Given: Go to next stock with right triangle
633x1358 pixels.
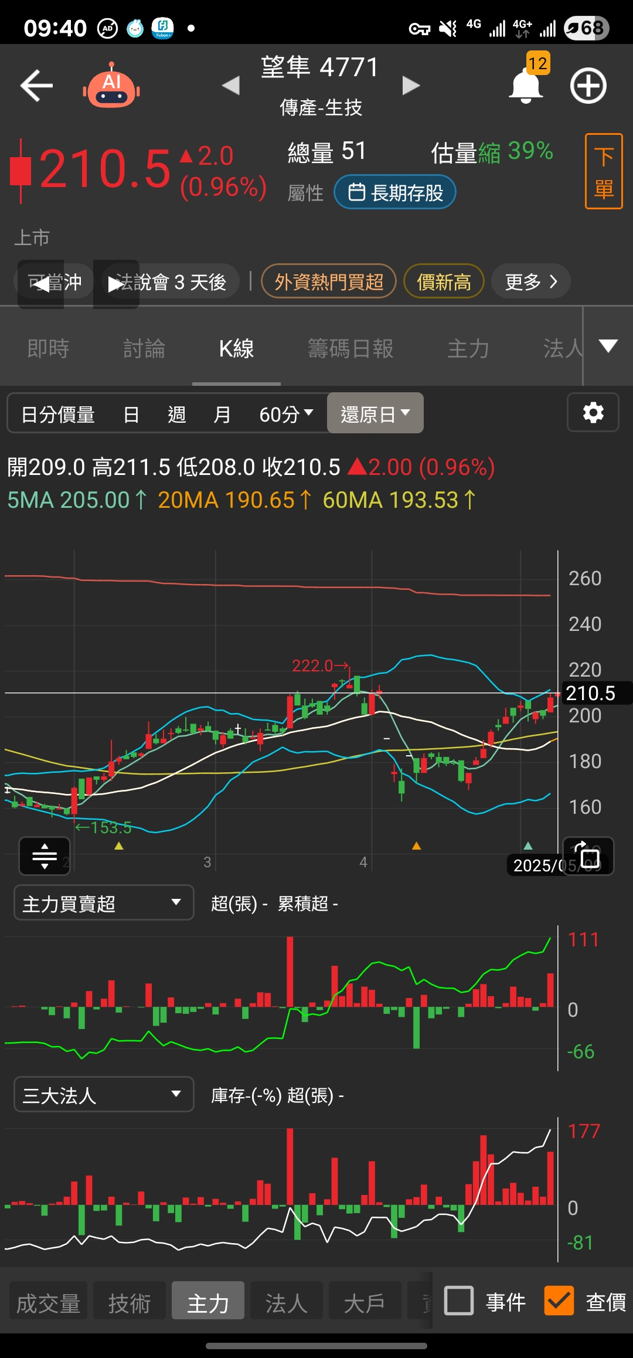Looking at the screenshot, I should point(411,86).
